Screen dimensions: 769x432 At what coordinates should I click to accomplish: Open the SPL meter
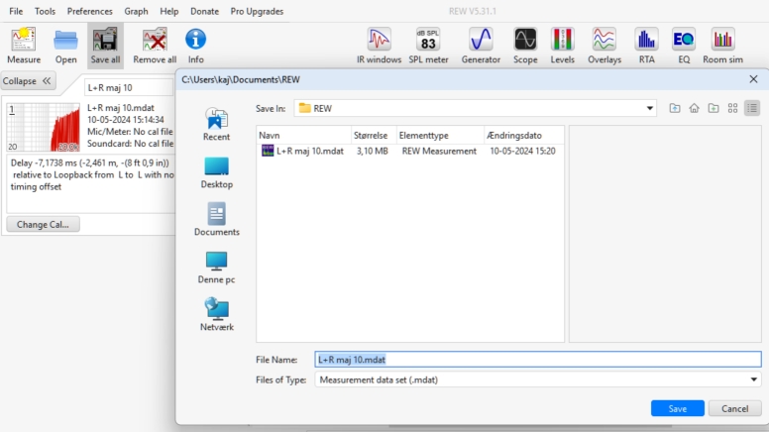click(x=428, y=46)
